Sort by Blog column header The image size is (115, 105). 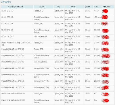tap(42, 7)
